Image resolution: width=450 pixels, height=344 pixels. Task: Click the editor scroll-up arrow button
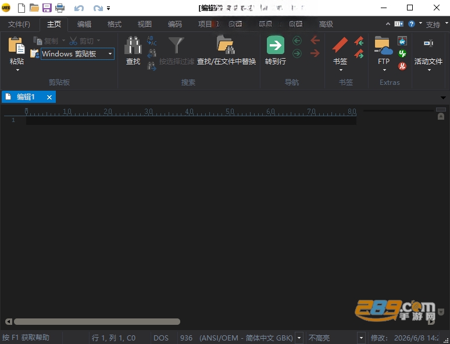tap(441, 116)
